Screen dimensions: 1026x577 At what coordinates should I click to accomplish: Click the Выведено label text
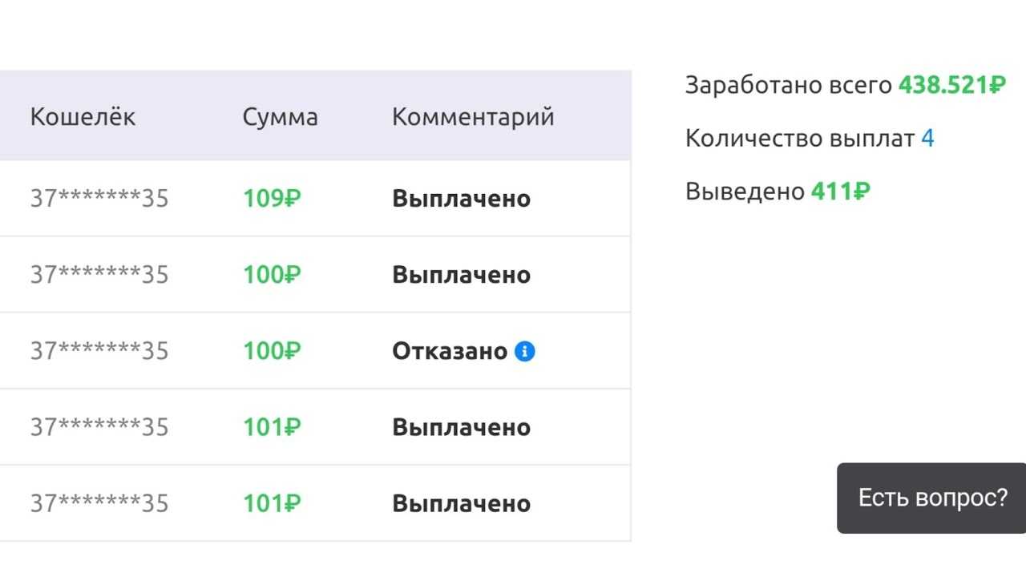click(745, 192)
